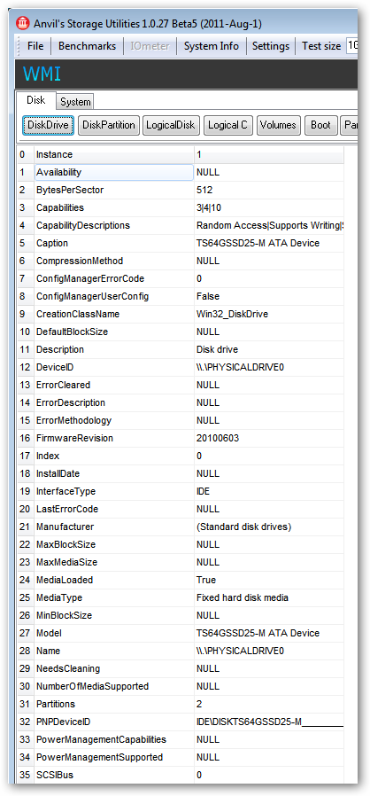
Task: Click the Boot button
Action: (320, 125)
